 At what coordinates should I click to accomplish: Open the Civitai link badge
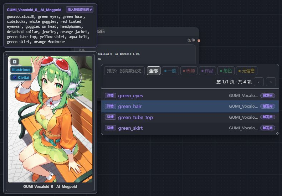tap(21, 77)
